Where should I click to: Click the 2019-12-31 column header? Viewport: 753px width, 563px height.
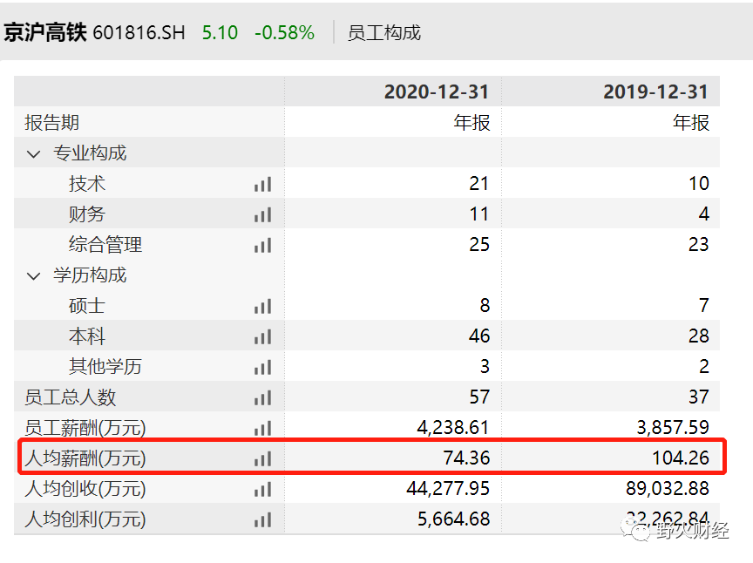point(655,92)
